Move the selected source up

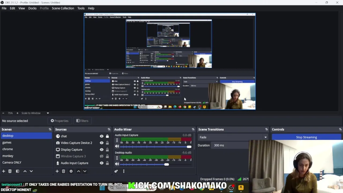pos(79,171)
